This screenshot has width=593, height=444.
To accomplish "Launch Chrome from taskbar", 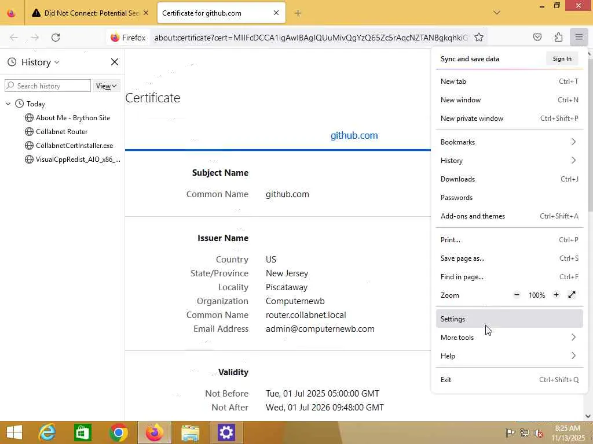I will click(x=118, y=432).
